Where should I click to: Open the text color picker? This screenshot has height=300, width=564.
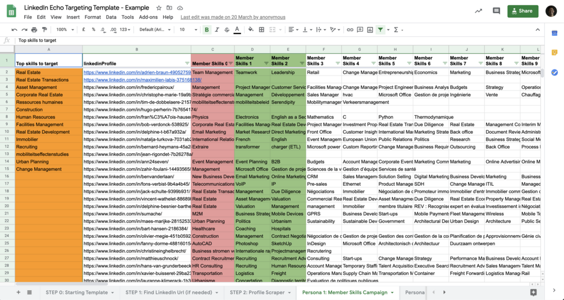click(x=237, y=30)
